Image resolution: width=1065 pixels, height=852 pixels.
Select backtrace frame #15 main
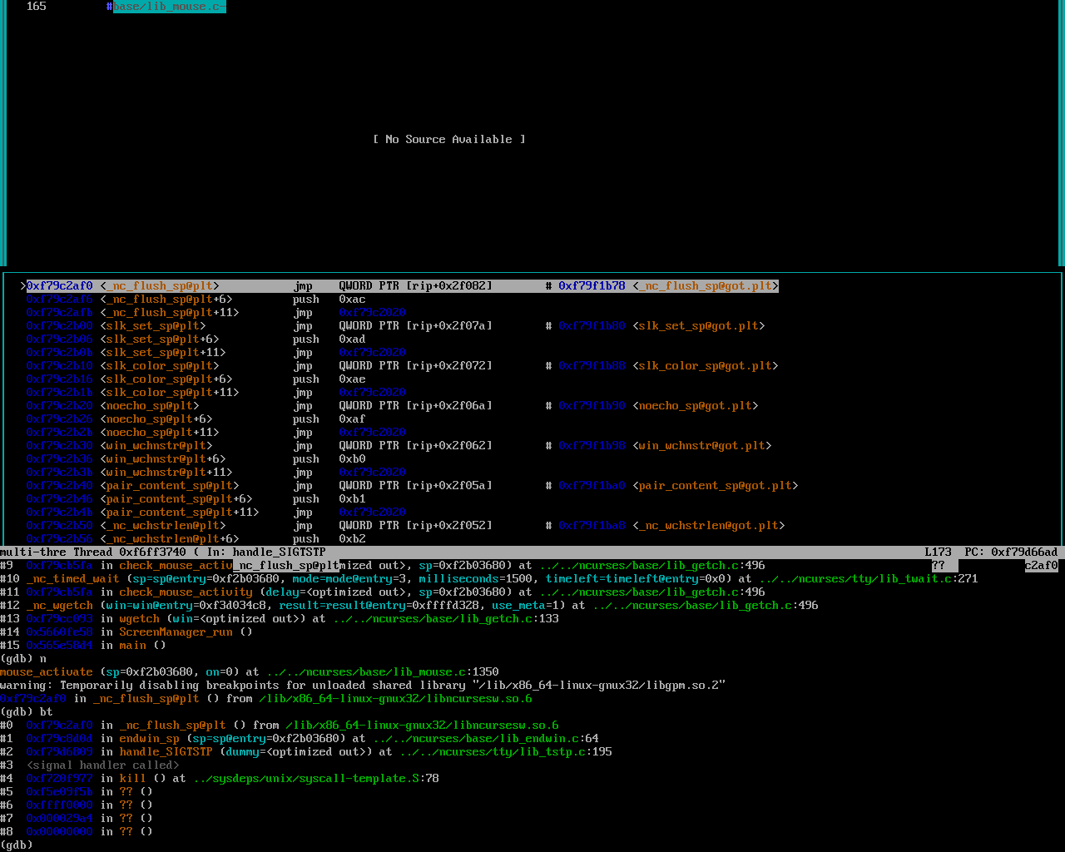132,646
